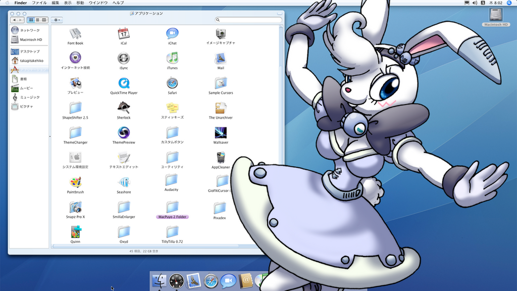Select the Quinn game icon

pos(76,232)
